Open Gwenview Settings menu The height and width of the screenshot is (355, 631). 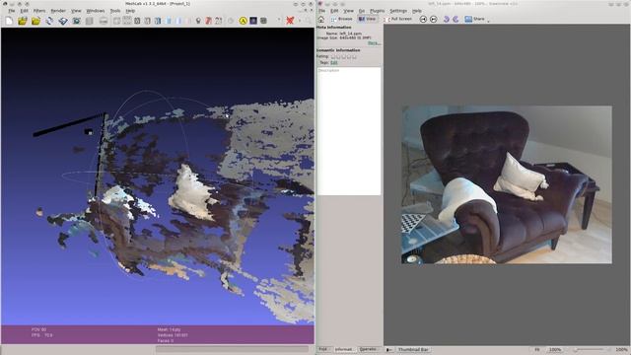398,11
